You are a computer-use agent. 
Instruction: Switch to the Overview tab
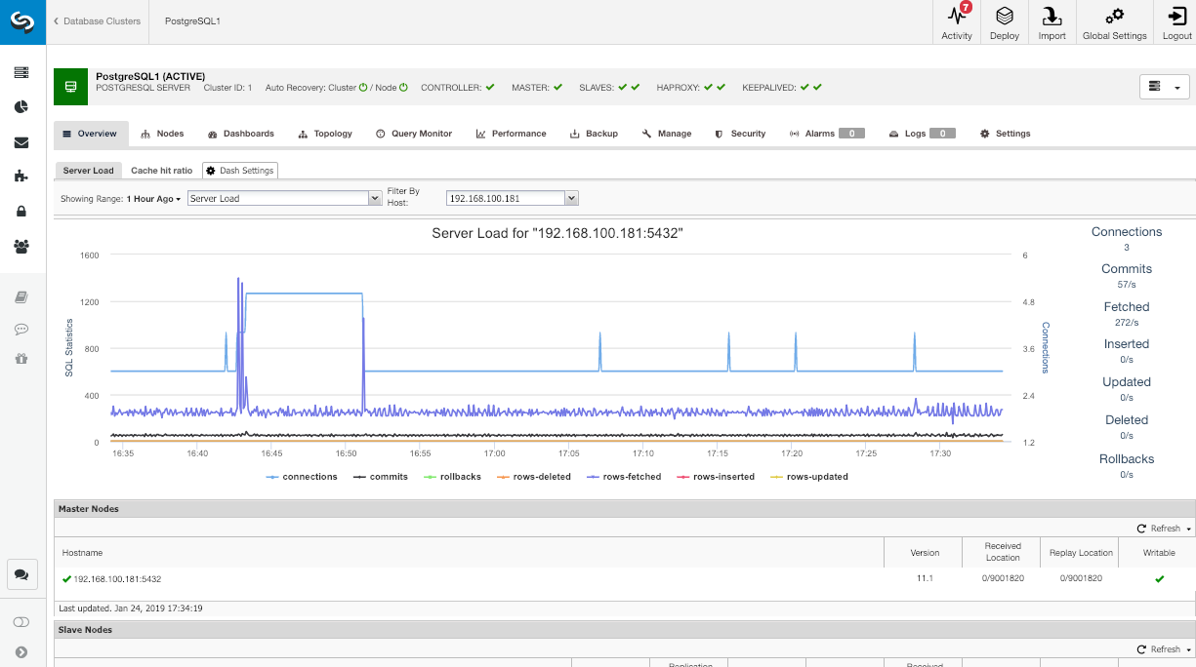click(x=90, y=134)
